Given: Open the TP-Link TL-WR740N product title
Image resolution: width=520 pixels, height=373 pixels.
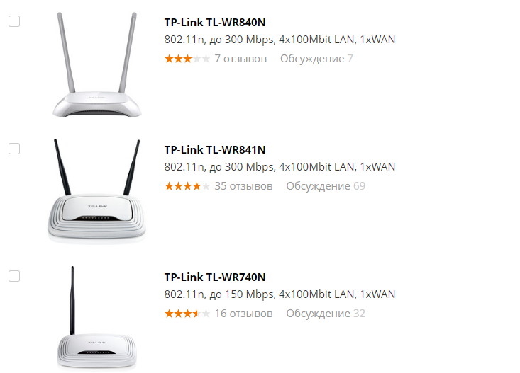Looking at the screenshot, I should [215, 277].
